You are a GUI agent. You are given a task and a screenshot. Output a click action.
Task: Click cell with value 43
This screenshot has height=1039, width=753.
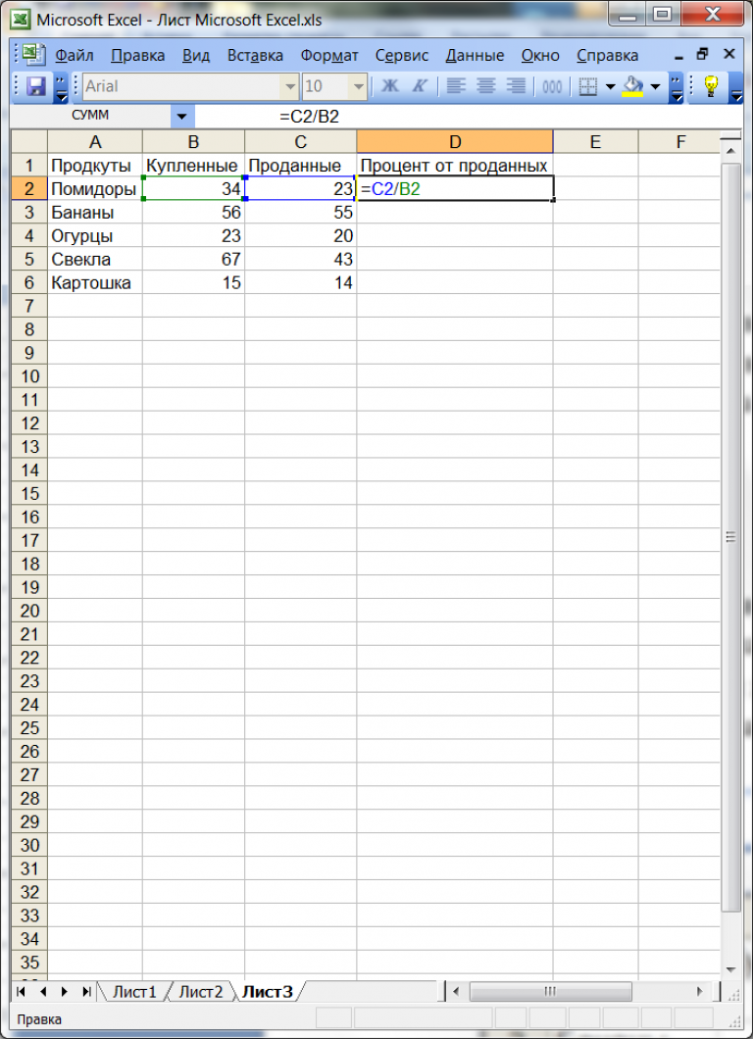click(x=300, y=259)
